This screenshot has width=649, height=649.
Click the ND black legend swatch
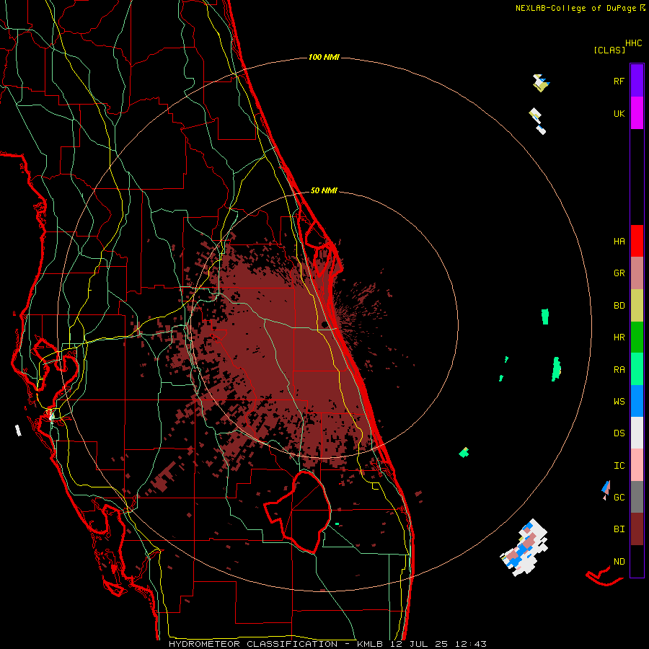pyautogui.click(x=637, y=561)
